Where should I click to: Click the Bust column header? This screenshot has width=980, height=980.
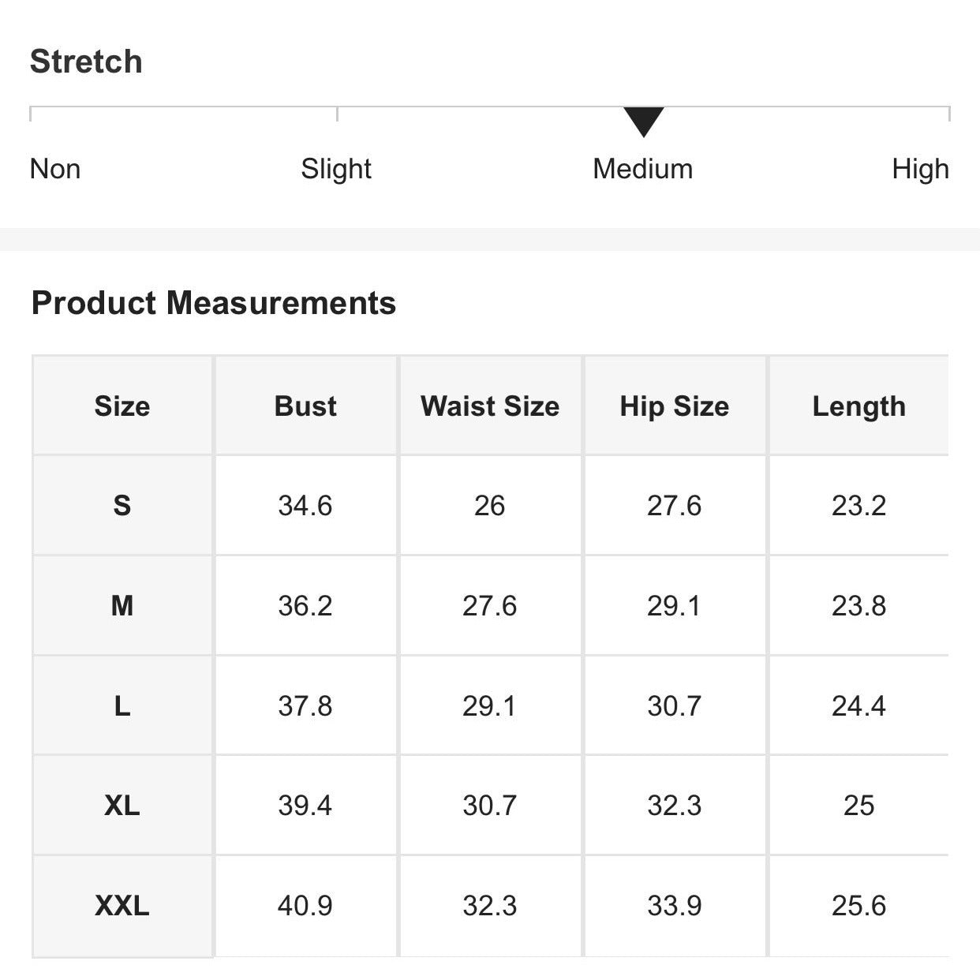coord(305,406)
